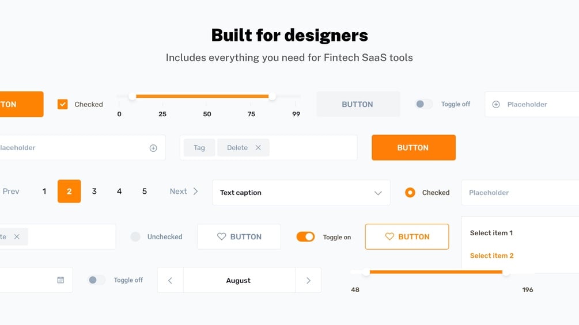Enable the top-right Toggle off switch
The image size is (579, 325).
(x=424, y=104)
